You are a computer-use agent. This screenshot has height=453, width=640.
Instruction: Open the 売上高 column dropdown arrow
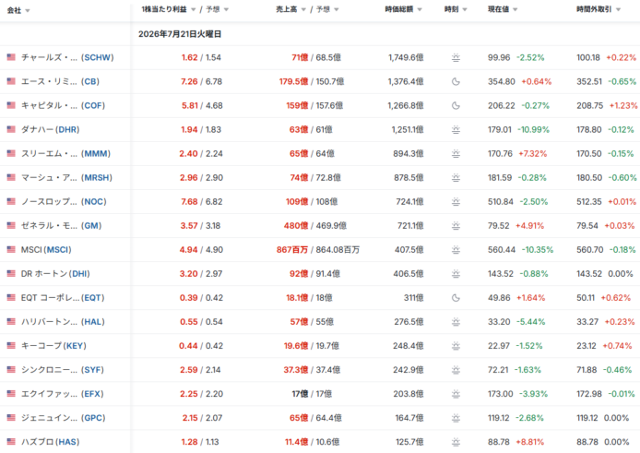303,9
